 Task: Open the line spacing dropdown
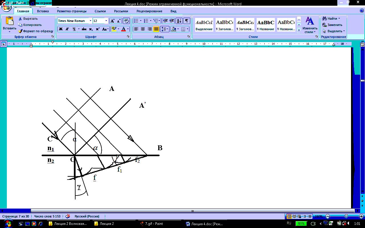[x=165, y=29]
